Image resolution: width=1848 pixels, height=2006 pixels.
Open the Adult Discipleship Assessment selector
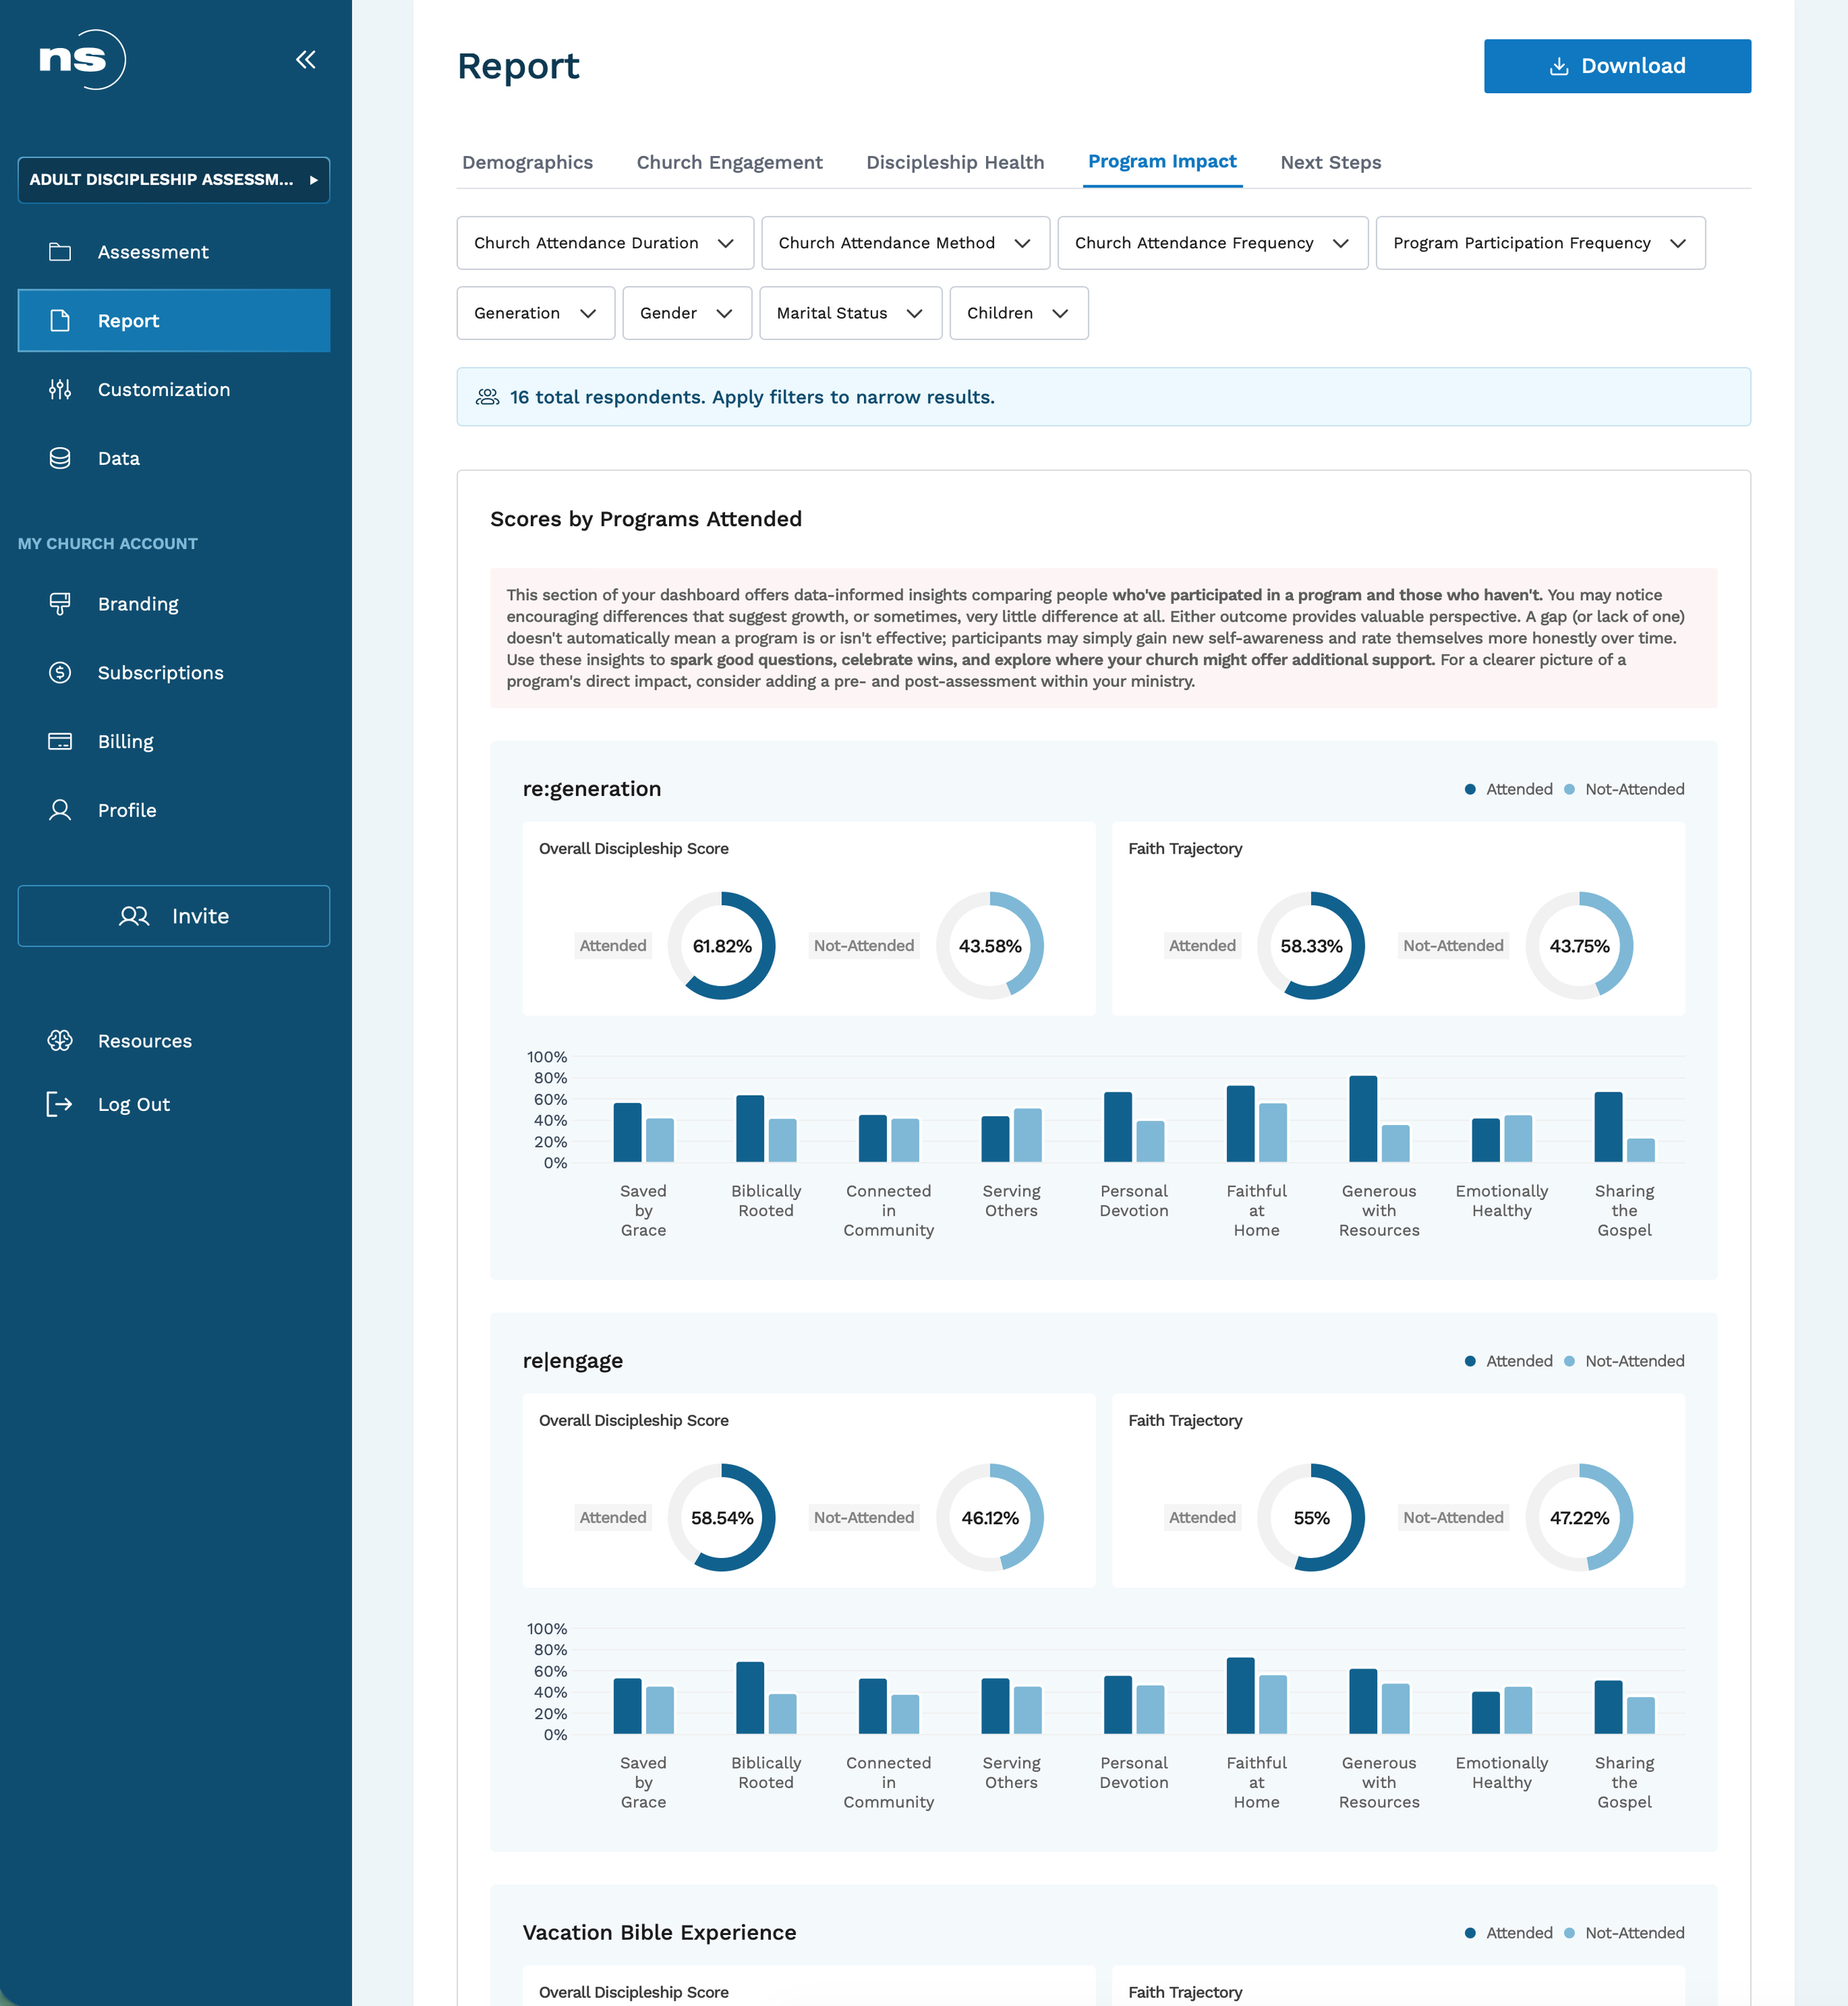point(174,180)
